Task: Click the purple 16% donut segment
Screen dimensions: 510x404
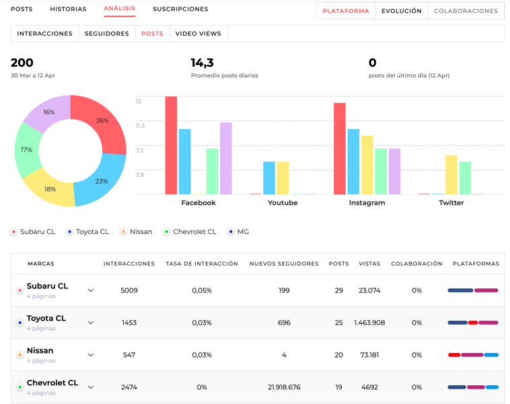Action: [x=49, y=112]
